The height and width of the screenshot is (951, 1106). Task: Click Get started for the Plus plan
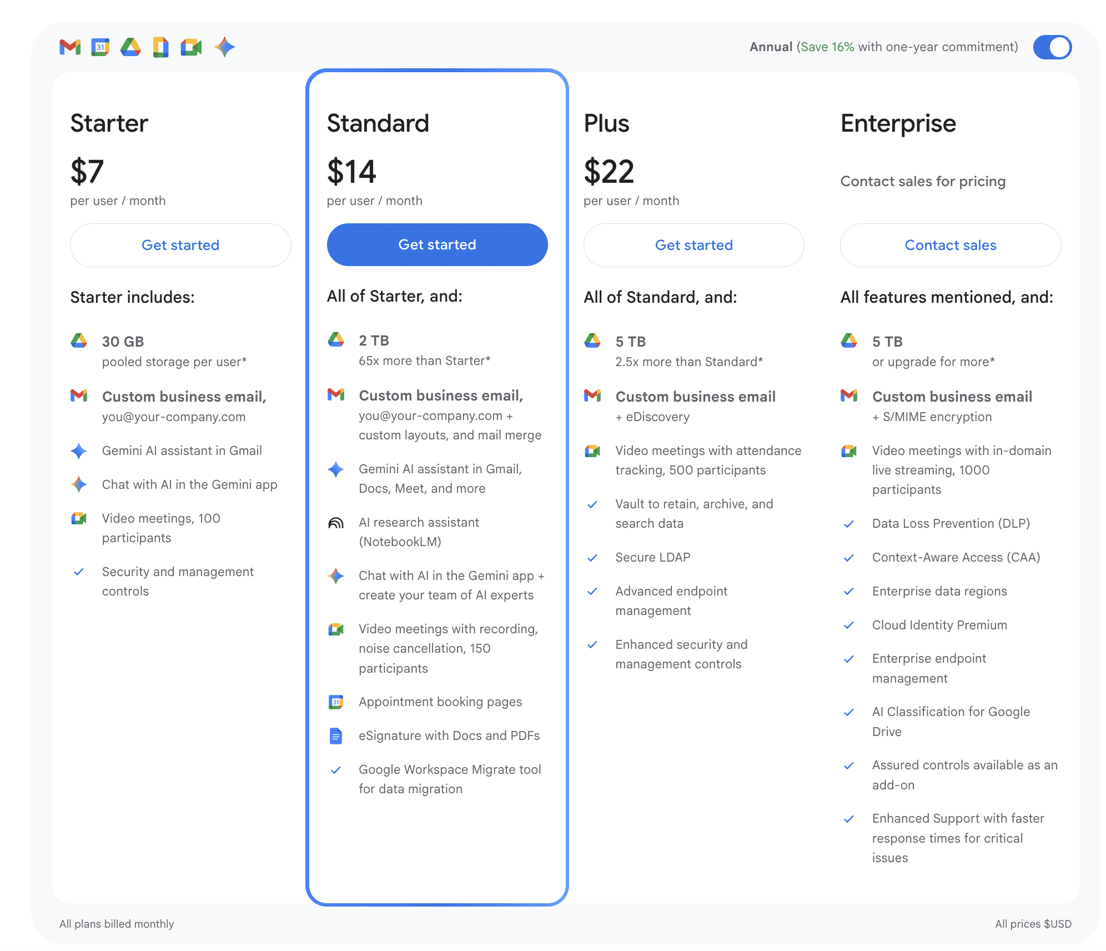pos(694,245)
